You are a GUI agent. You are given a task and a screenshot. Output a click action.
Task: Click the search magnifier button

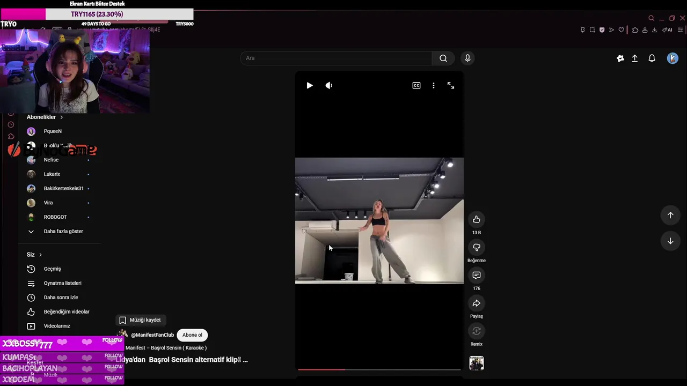pyautogui.click(x=443, y=58)
